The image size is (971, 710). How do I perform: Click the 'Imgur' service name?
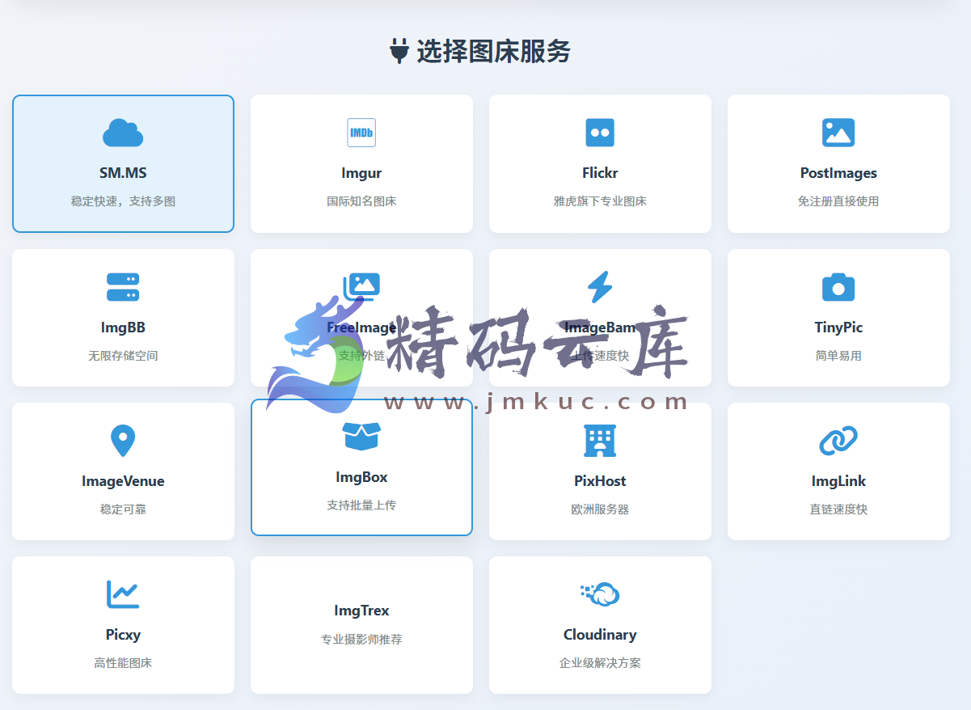click(361, 173)
